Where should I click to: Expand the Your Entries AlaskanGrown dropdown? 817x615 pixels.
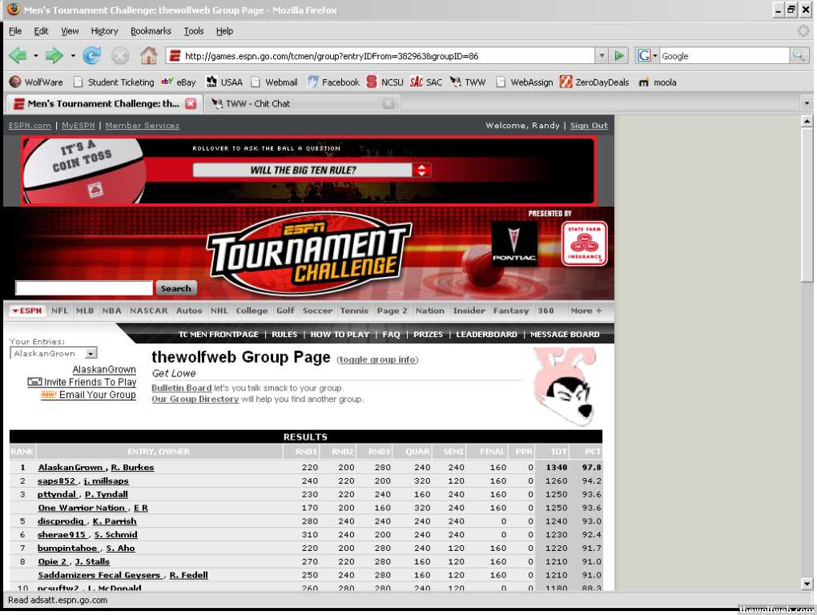(x=91, y=353)
